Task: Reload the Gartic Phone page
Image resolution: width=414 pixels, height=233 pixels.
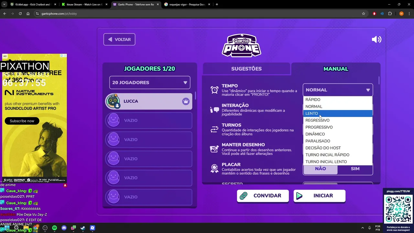Action: coord(20,14)
